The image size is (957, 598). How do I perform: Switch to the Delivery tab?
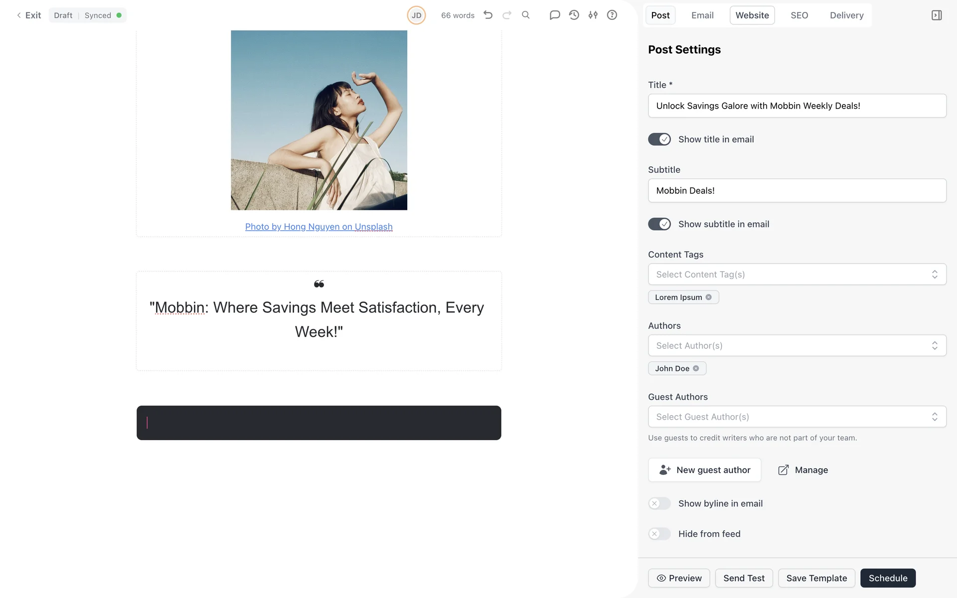point(846,15)
